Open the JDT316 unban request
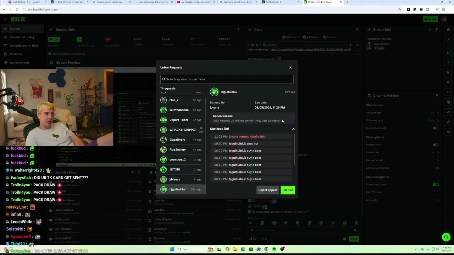This screenshot has width=454, height=255. [x=181, y=170]
